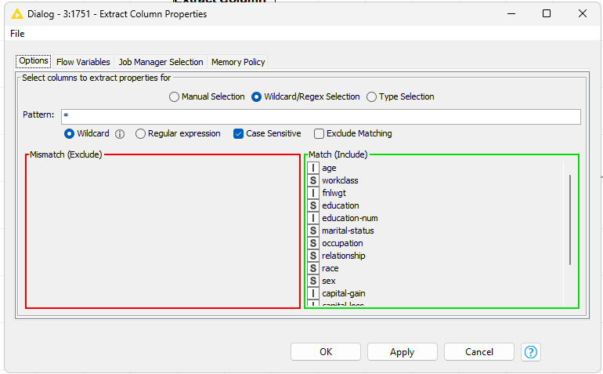Click the integer type icon beside age
The height and width of the screenshot is (374, 603).
pyautogui.click(x=313, y=168)
